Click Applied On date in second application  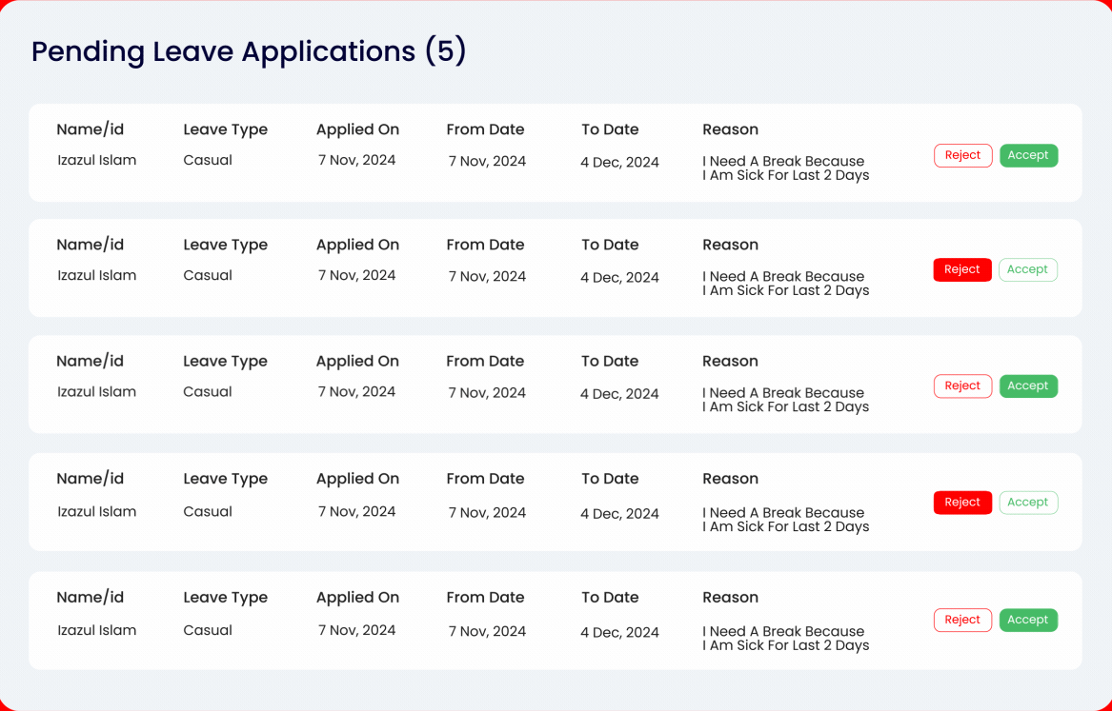(x=356, y=275)
